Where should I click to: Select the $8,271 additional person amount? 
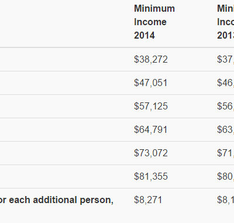(148, 200)
